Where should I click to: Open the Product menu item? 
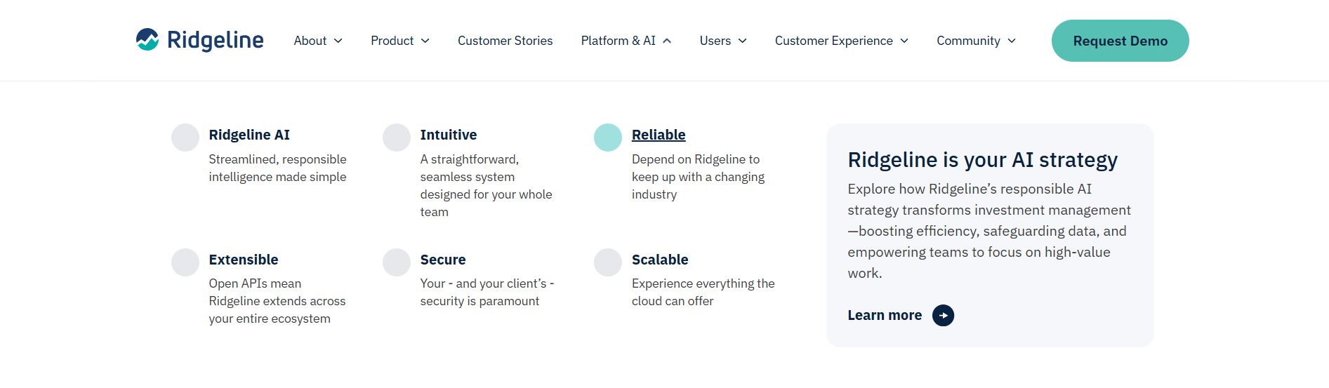[x=392, y=41]
